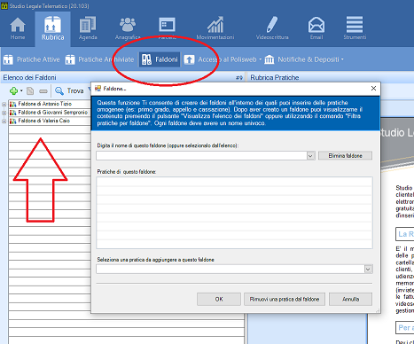Viewport: 414px width, 344px height.
Task: Click the 'Pratiche di questo faldone' list box
Action: pyautogui.click(x=234, y=213)
